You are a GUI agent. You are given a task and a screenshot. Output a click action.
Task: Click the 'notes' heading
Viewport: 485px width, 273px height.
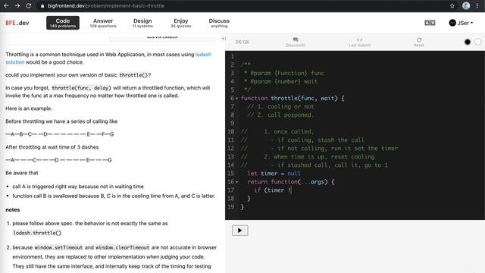(13, 209)
